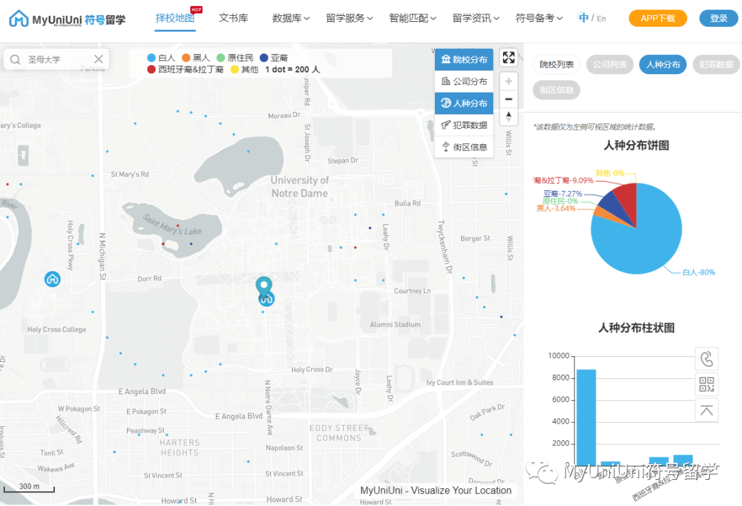Expand the 留学资讯 dropdown menu
Screen dimensions: 742x506
475,19
